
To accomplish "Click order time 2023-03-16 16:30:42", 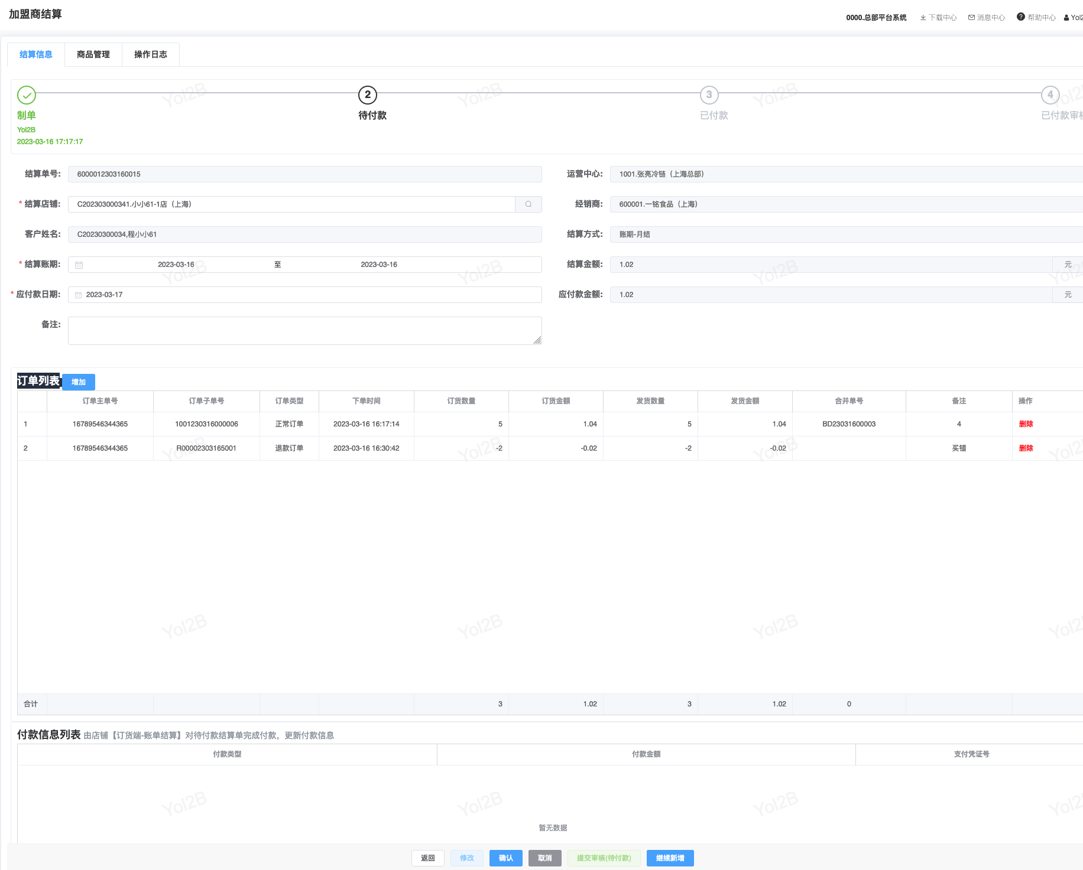I will click(367, 448).
